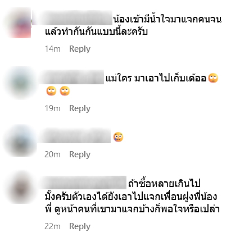Click the blurred username before the crying emoji

point(74,136)
